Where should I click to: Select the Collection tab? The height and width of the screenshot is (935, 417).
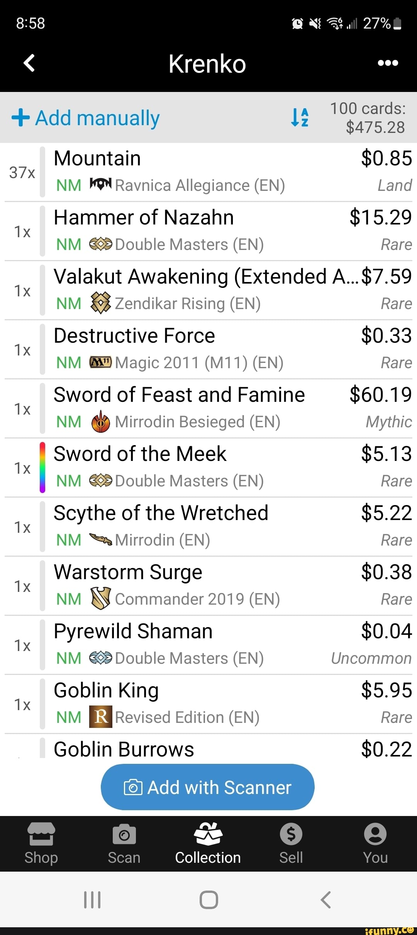[208, 843]
